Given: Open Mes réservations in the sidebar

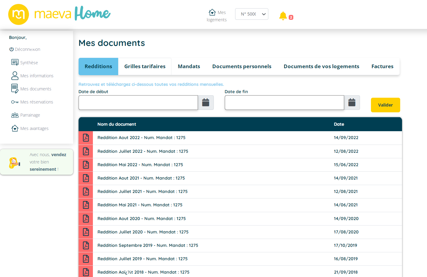Looking at the screenshot, I should 37,102.
